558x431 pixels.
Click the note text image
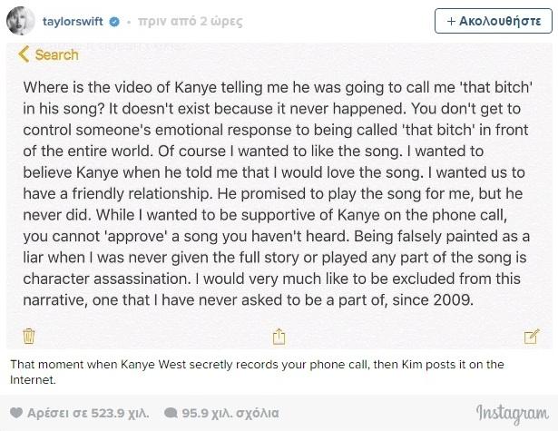279,191
